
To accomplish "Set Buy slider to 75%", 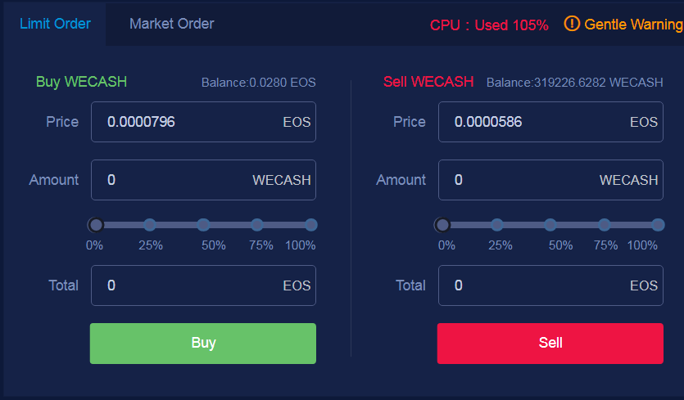I will click(257, 225).
